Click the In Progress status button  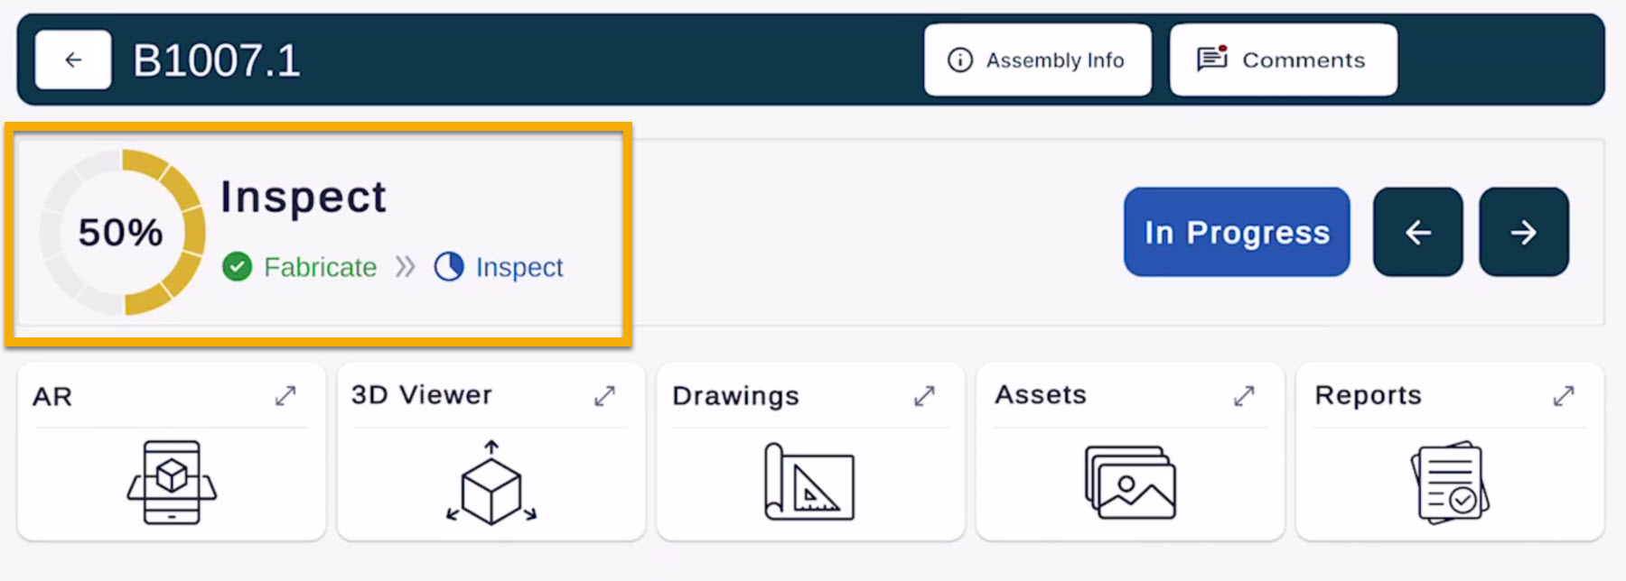pyautogui.click(x=1237, y=232)
